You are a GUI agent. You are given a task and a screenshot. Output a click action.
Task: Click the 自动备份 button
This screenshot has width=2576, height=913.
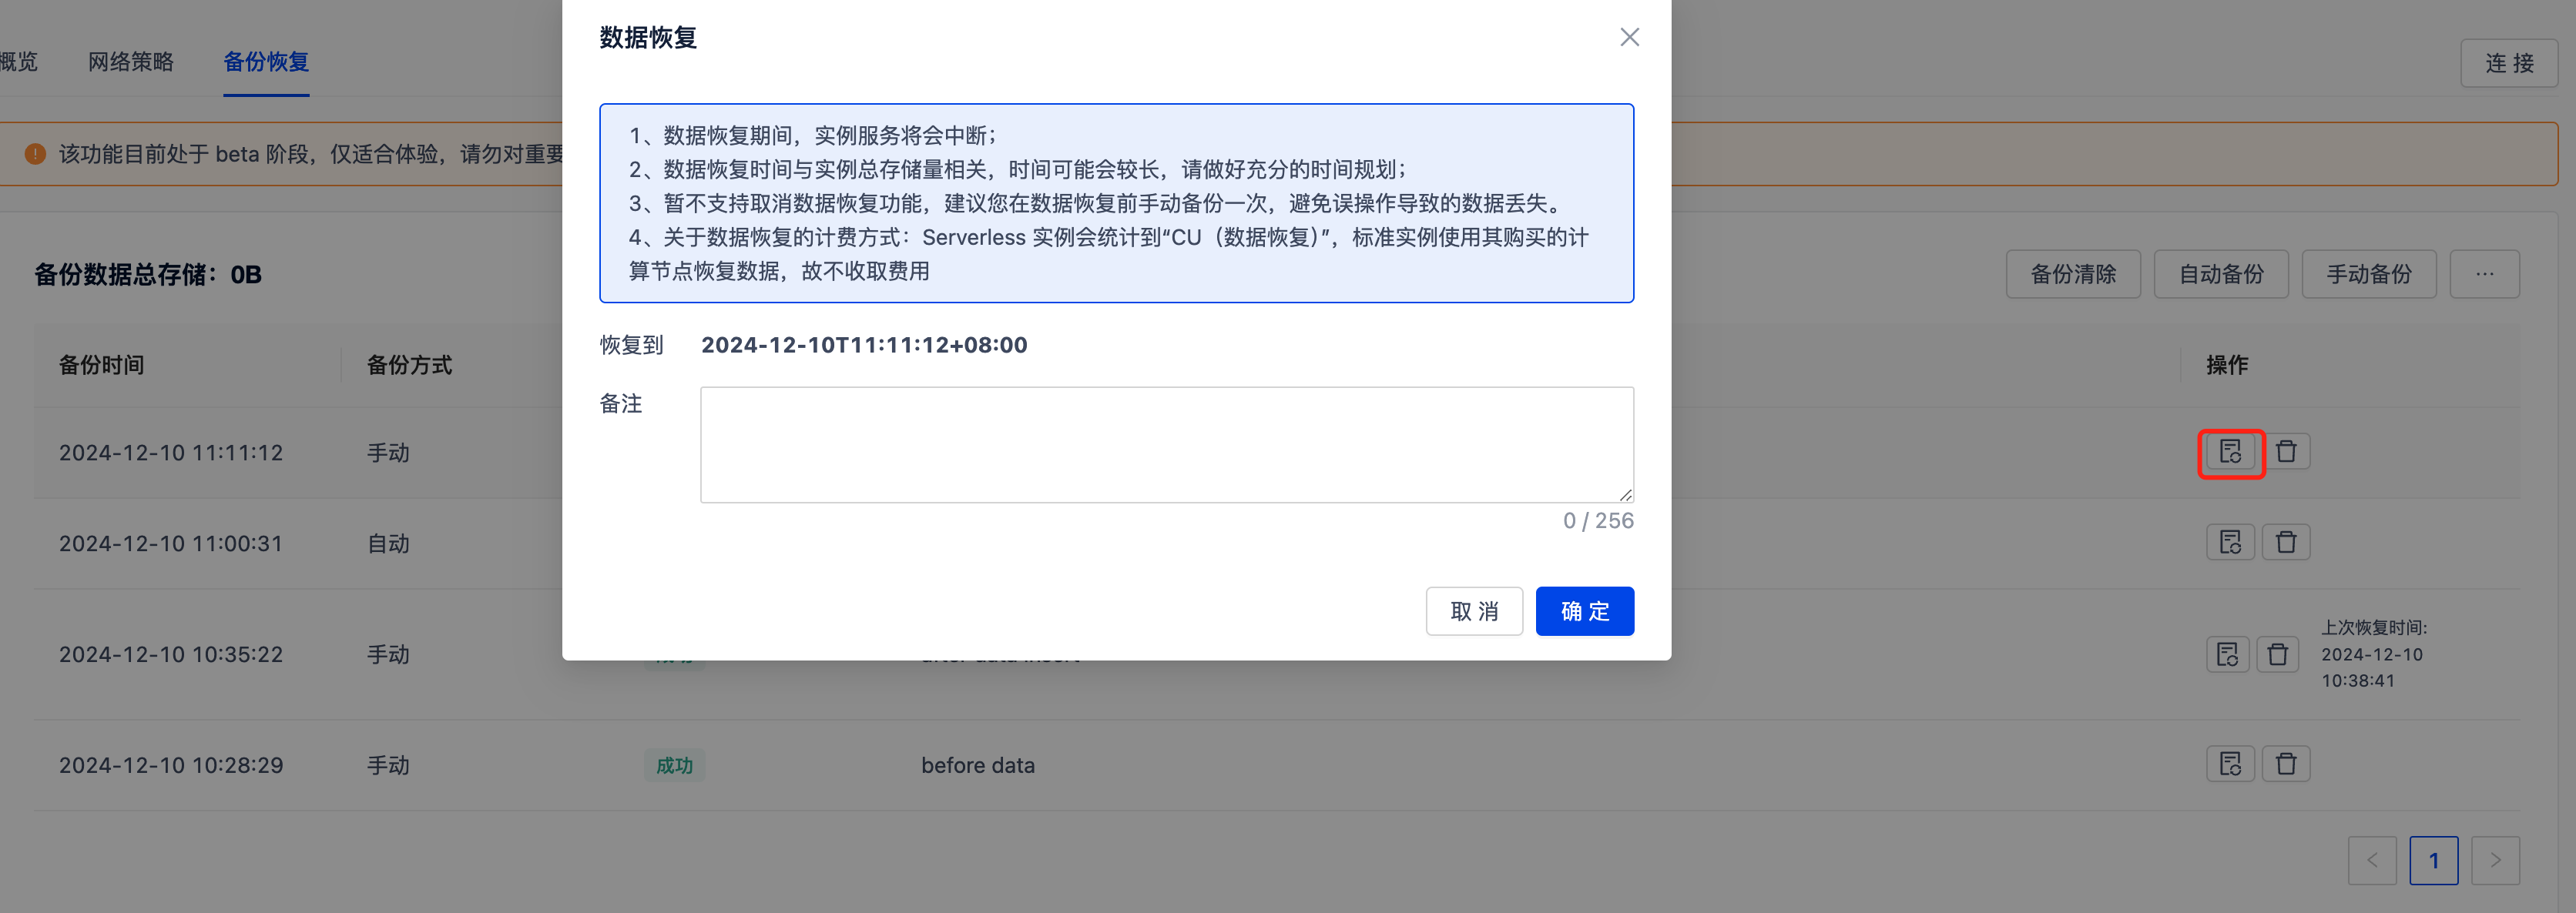(x=2220, y=275)
